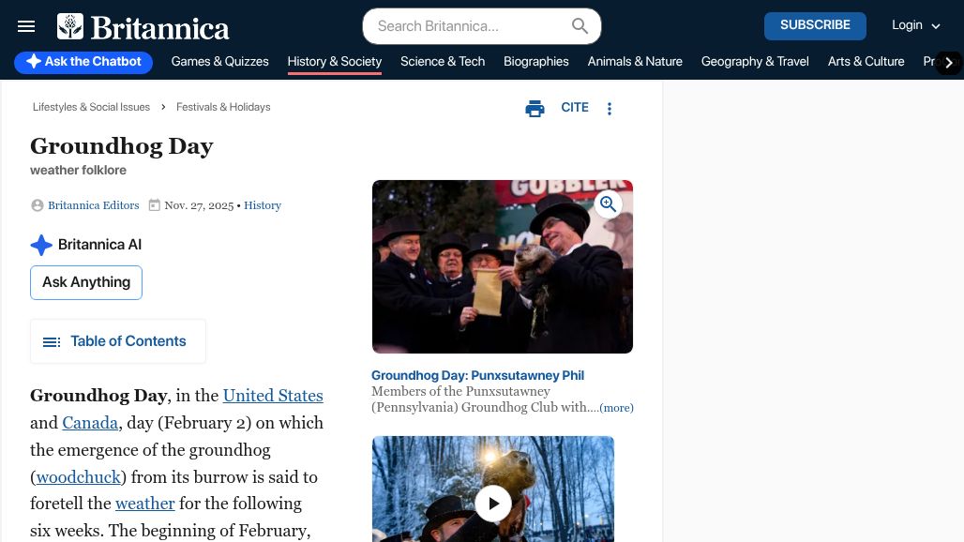964x542 pixels.
Task: Open Ask the Chatbot
Action: [83, 62]
